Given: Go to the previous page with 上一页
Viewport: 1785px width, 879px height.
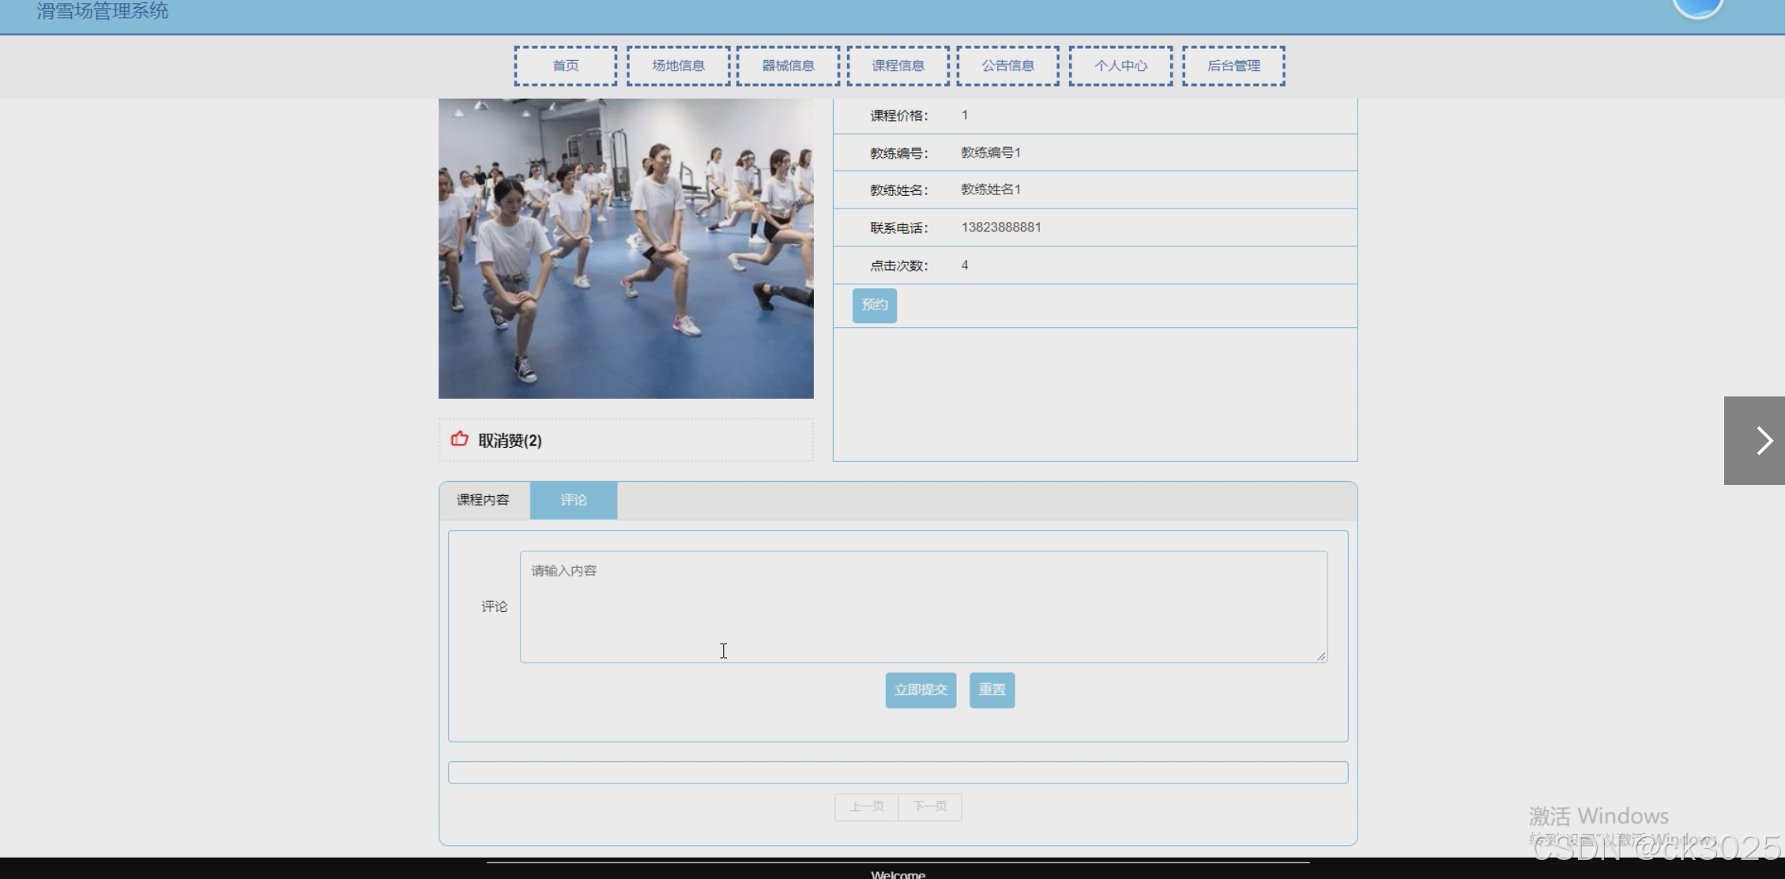Looking at the screenshot, I should [x=867, y=806].
